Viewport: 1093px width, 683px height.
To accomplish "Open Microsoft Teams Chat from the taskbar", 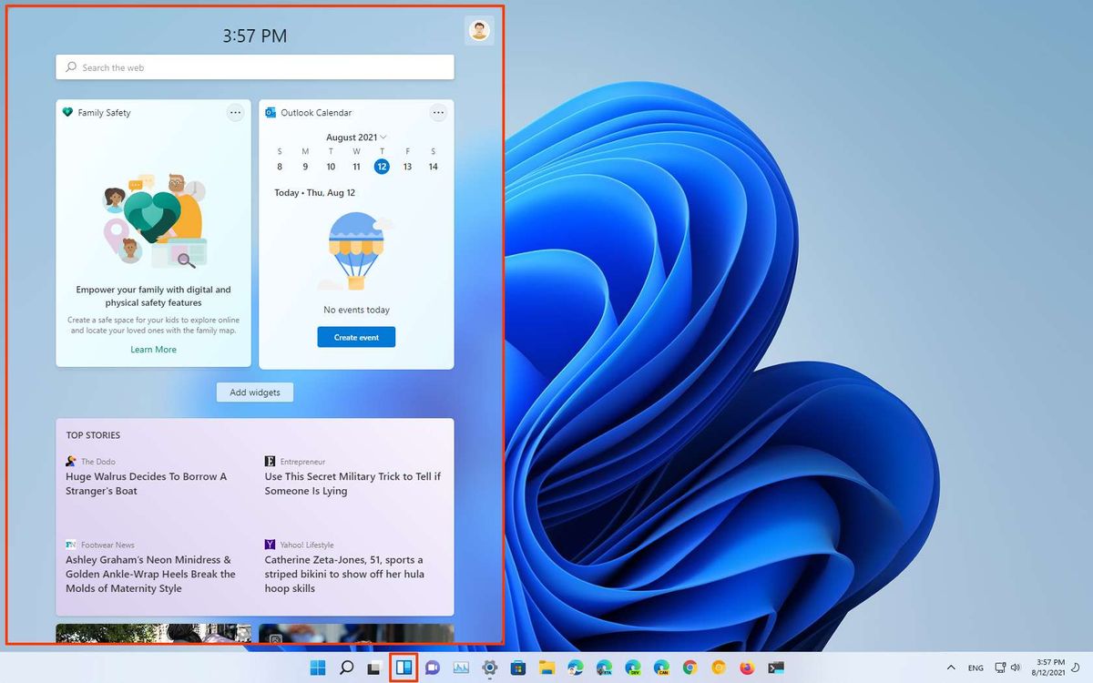I will [x=433, y=666].
